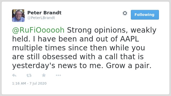
Task: Open the @RuFiOooooh mention link
Action: click(x=38, y=30)
